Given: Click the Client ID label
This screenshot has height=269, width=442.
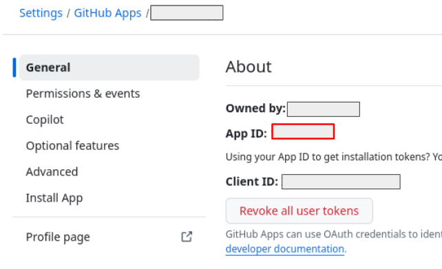Looking at the screenshot, I should pos(252,182).
